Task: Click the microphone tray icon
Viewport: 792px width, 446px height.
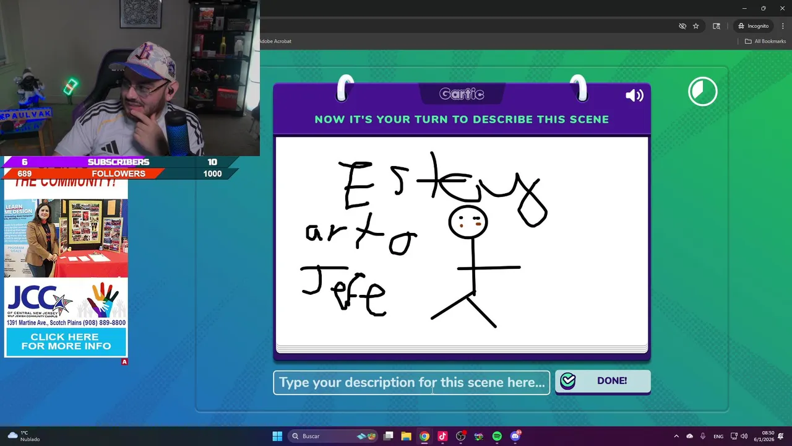Action: (703, 436)
